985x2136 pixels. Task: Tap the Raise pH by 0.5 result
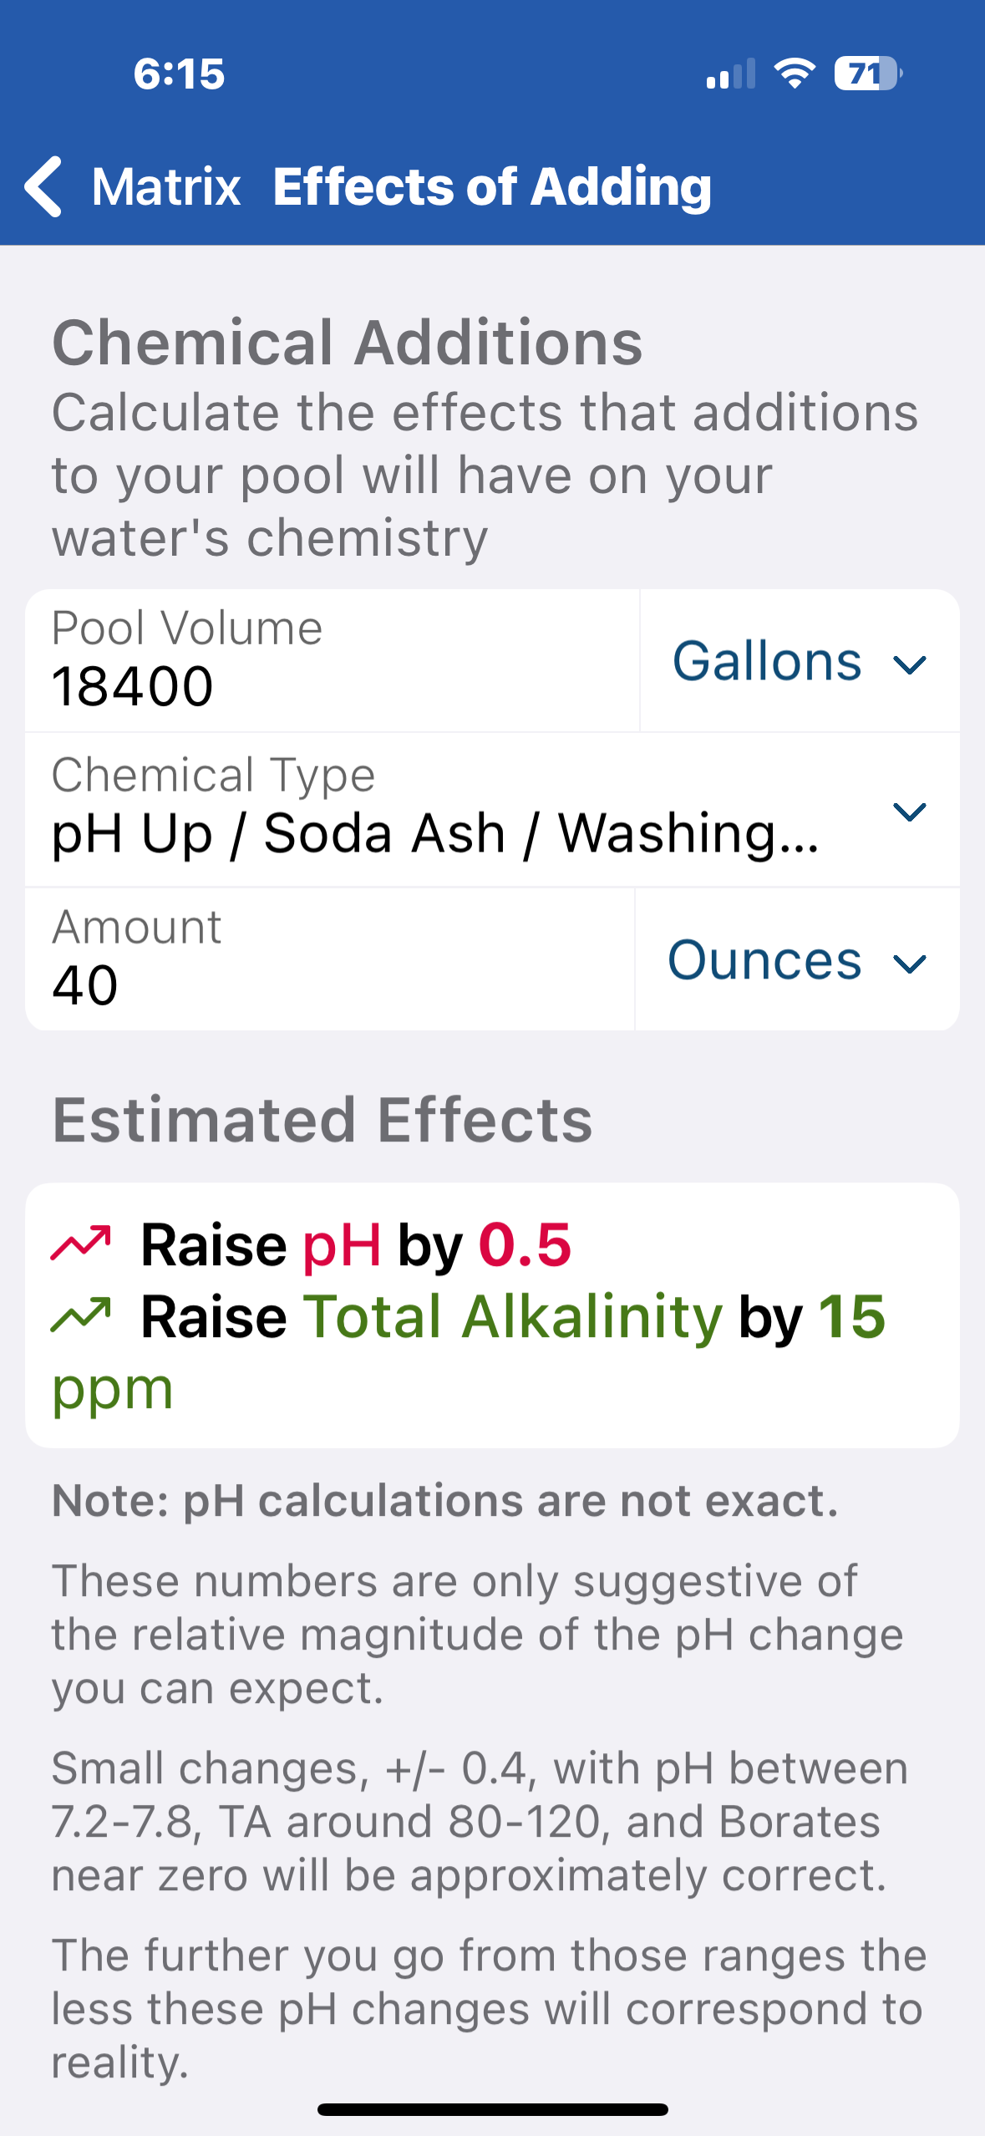pos(356,1245)
